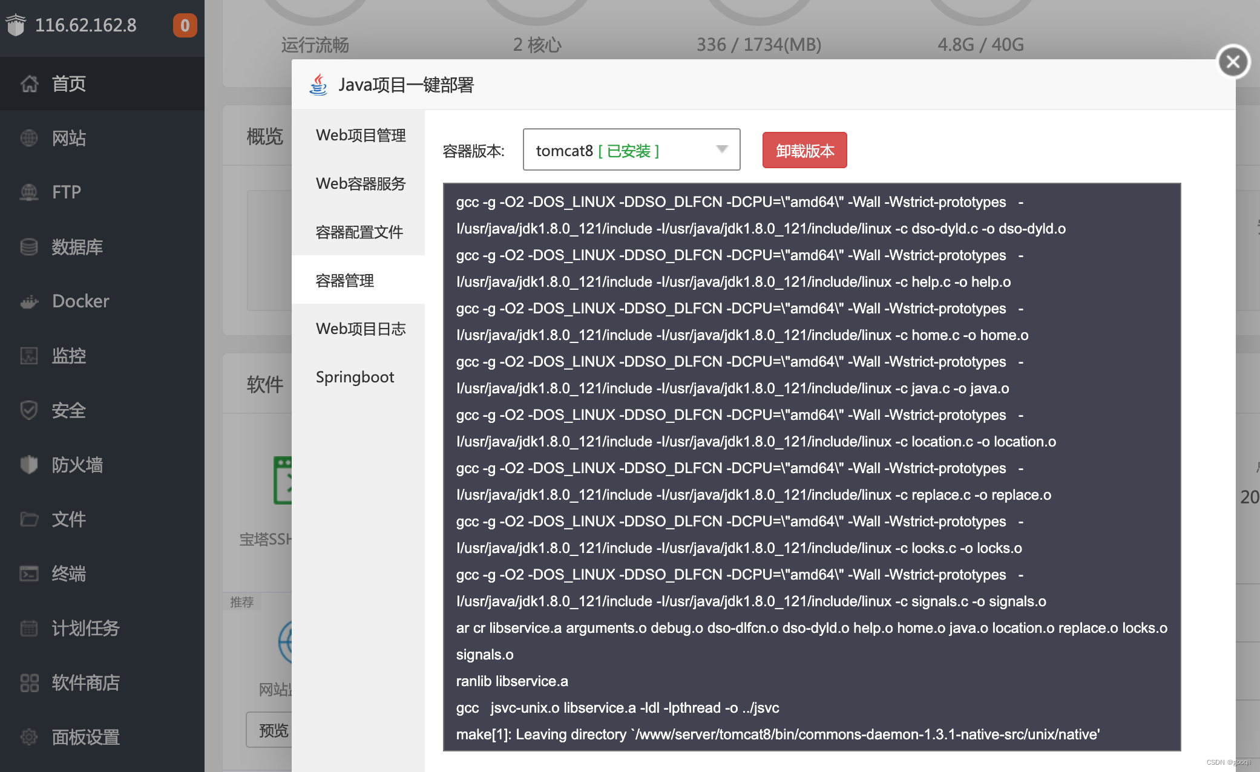This screenshot has height=772, width=1260.
Task: Open 网站 in the sidebar
Action: click(102, 138)
